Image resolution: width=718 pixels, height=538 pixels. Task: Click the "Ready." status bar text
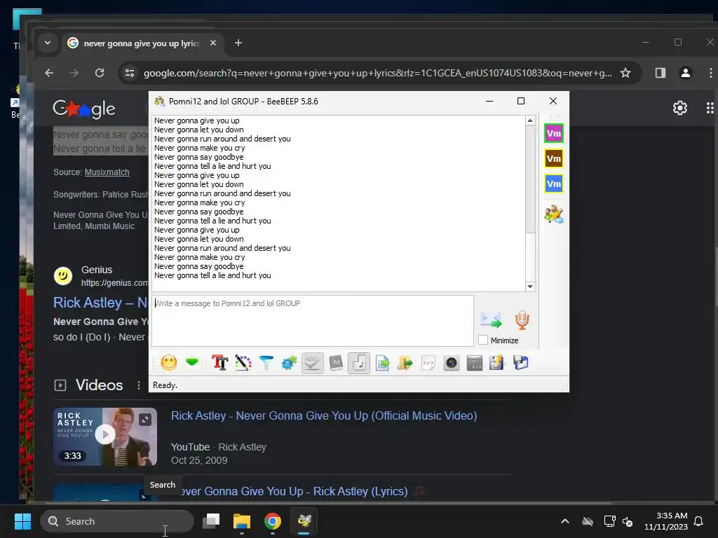[165, 385]
